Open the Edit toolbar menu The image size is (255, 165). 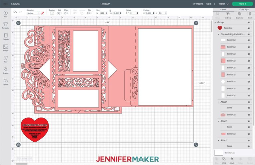tap(59, 13)
